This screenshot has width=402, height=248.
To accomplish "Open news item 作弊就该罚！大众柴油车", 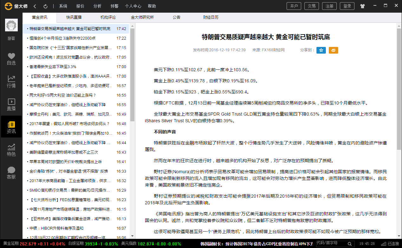I will (x=76, y=133).
